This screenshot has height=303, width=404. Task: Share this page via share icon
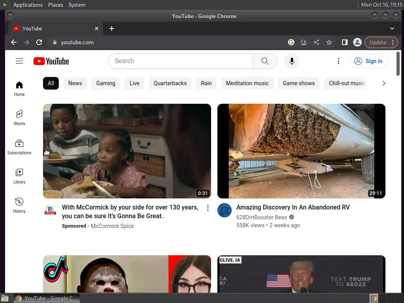pyautogui.click(x=316, y=42)
